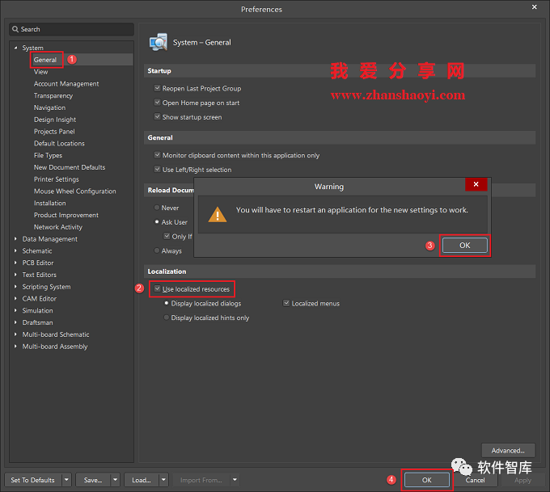This screenshot has width=550, height=492.
Task: Toggle Use localized resources checkbox
Action: tap(158, 289)
